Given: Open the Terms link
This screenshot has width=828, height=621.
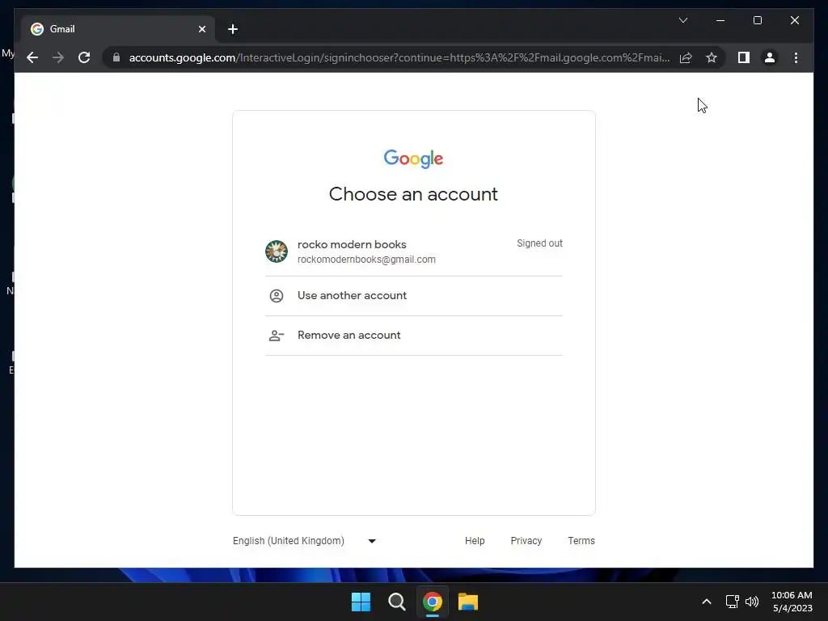Looking at the screenshot, I should (x=581, y=541).
